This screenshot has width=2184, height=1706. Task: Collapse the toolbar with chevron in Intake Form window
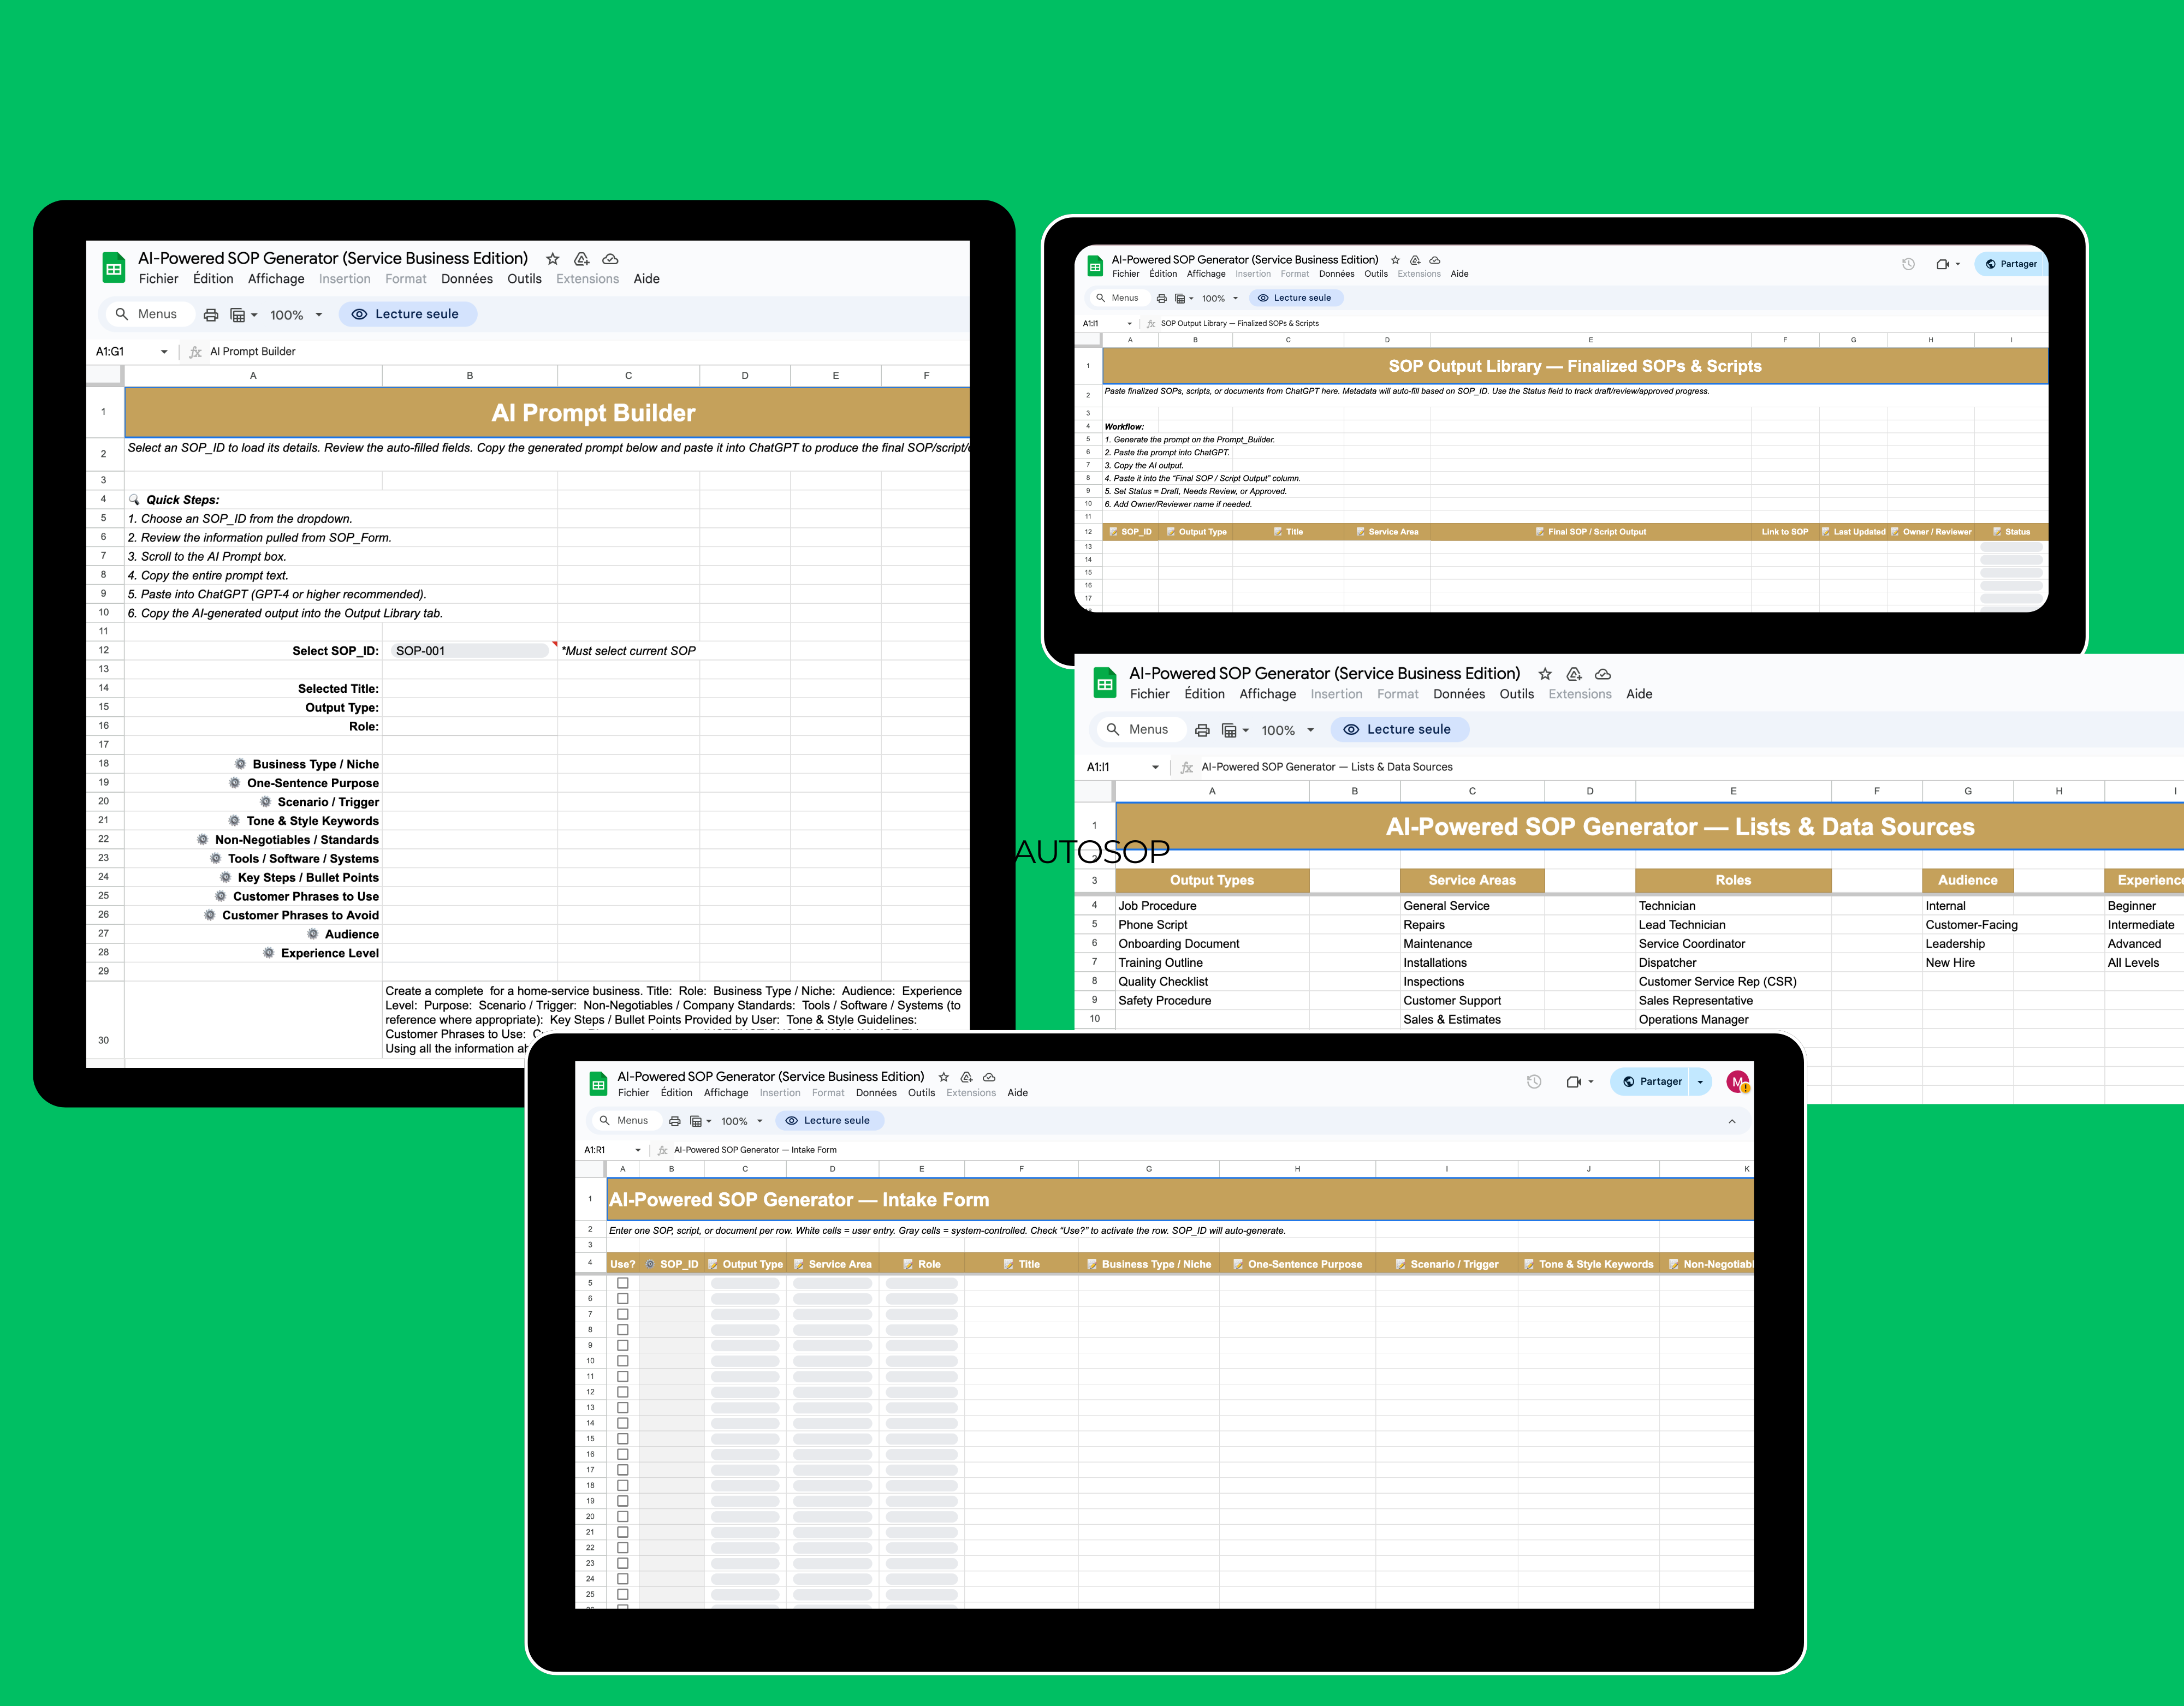1732,1121
